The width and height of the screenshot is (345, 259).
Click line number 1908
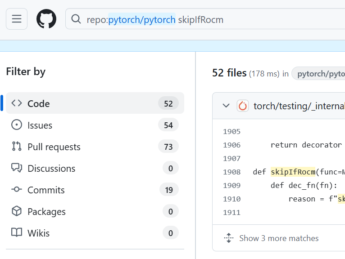point(232,172)
